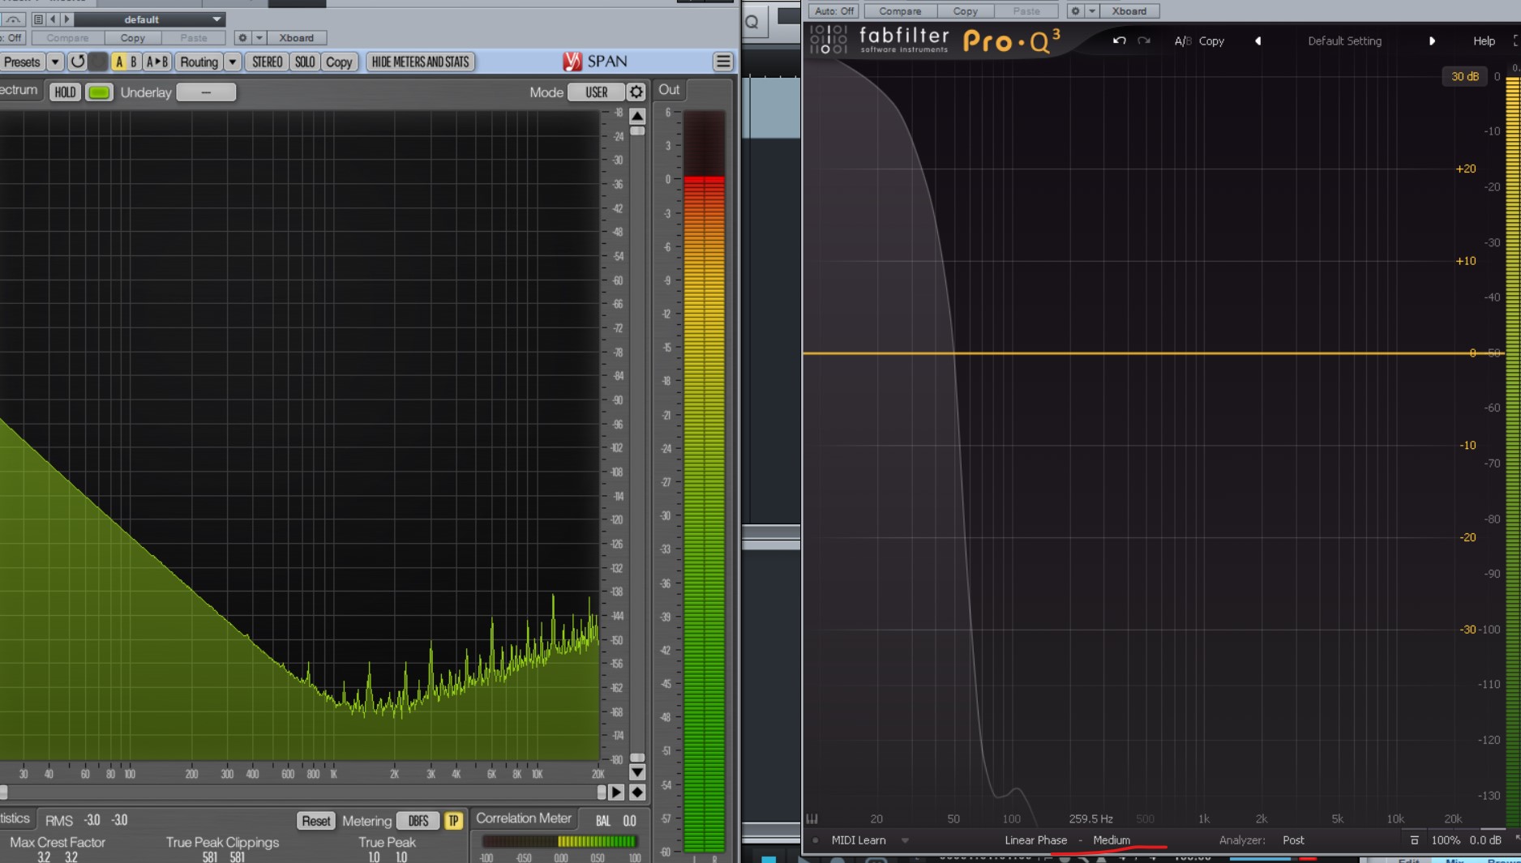Open the Metering DBFS selector
The width and height of the screenshot is (1521, 863).
(418, 821)
